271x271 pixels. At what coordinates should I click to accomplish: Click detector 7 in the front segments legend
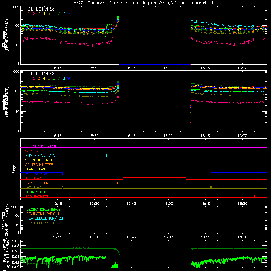click(x=59, y=13)
